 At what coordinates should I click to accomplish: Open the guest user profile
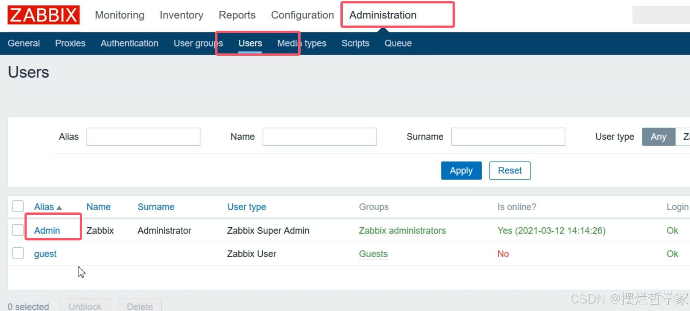click(45, 254)
